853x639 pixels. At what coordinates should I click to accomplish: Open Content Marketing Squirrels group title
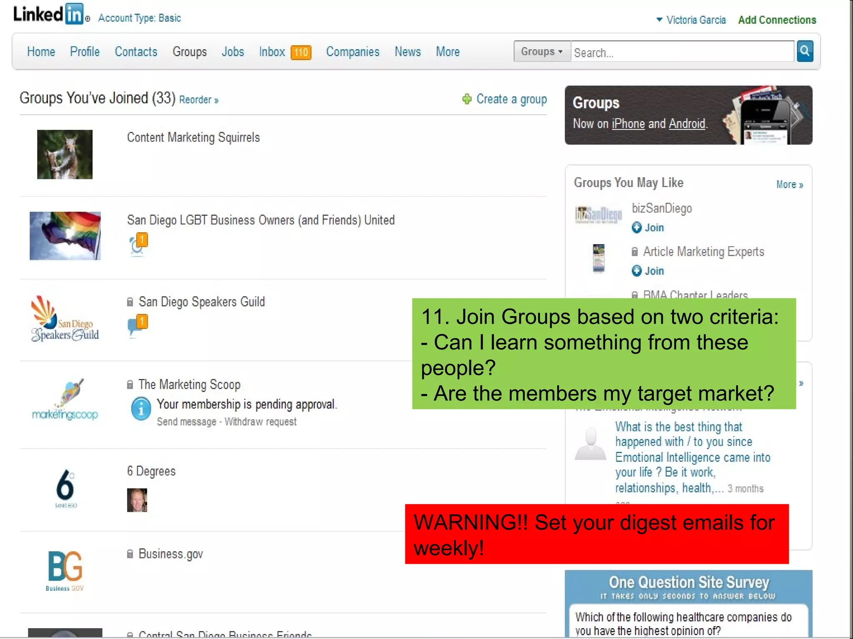click(193, 138)
